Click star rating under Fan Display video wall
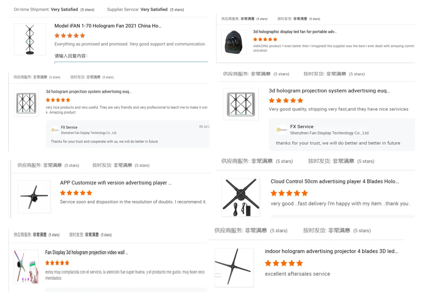 (57, 263)
